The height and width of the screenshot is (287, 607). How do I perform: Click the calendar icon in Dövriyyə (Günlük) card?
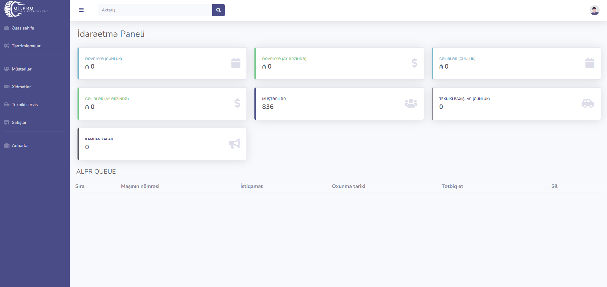click(x=236, y=63)
